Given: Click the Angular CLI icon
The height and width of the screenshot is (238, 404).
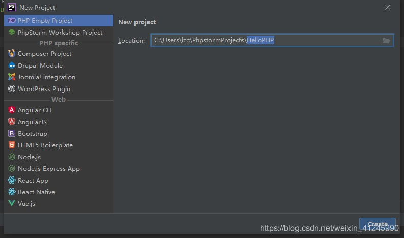Looking at the screenshot, I should [12, 110].
